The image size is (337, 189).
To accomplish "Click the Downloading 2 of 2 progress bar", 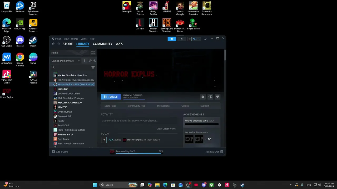I will (140, 153).
